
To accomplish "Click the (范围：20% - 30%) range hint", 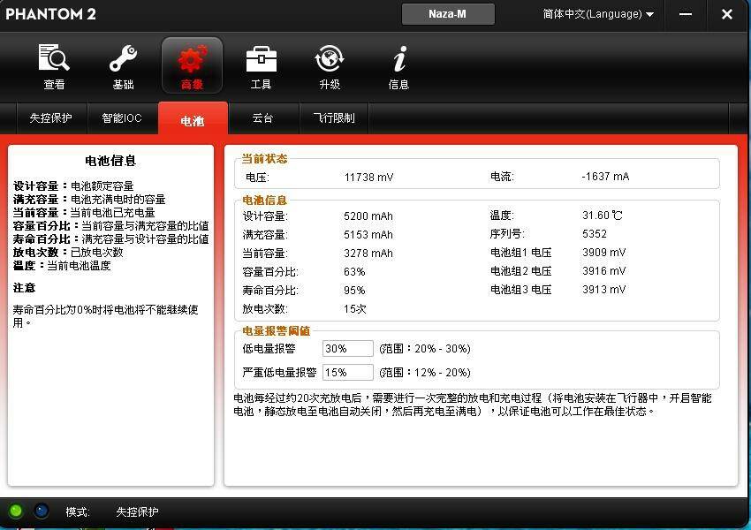I will 425,349.
